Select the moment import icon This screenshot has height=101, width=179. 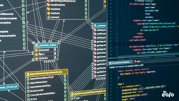(x=49, y=17)
